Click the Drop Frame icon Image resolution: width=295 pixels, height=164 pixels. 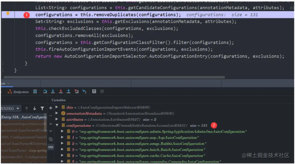[76, 91]
